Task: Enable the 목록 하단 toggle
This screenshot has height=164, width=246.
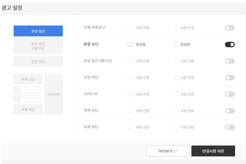Action: pyautogui.click(x=229, y=127)
